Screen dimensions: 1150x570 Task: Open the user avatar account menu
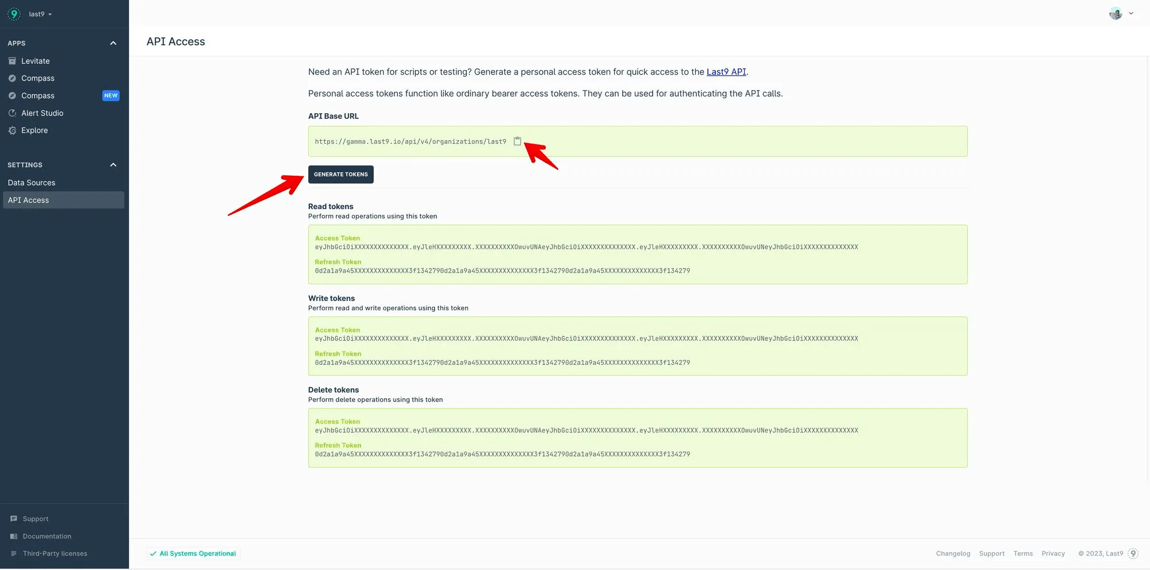[1121, 14]
